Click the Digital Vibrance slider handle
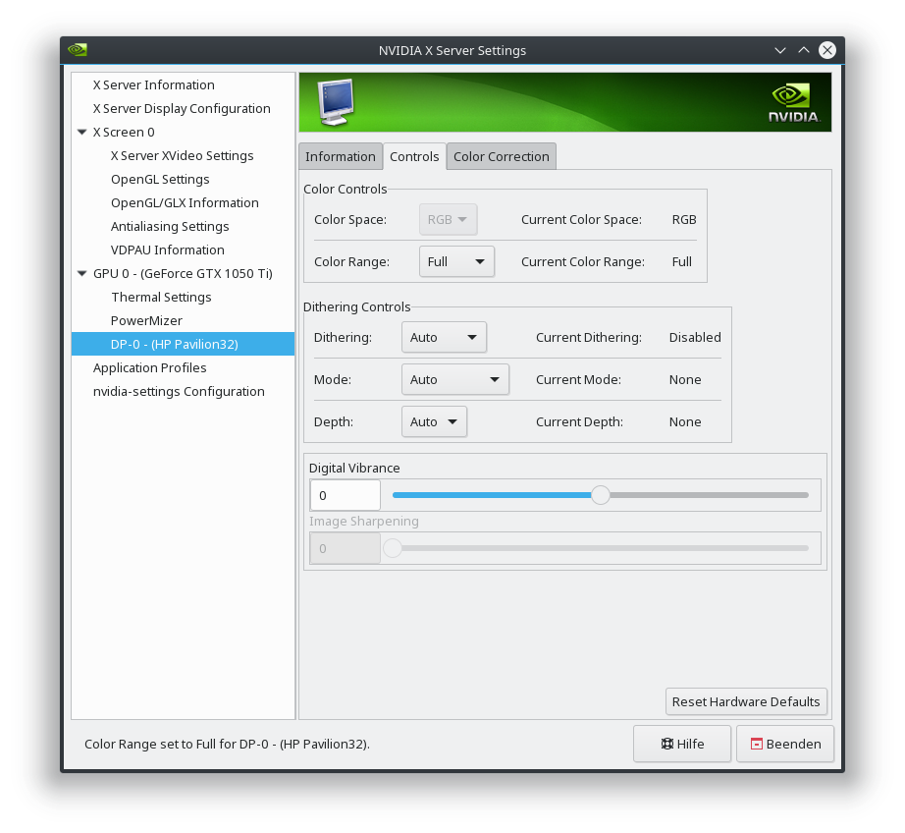The width and height of the screenshot is (905, 833). 601,495
